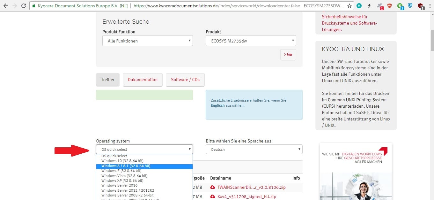This screenshot has height=200, width=434.
Task: Open the green V extension with badge 3
Action: pyautogui.click(x=400, y=6)
